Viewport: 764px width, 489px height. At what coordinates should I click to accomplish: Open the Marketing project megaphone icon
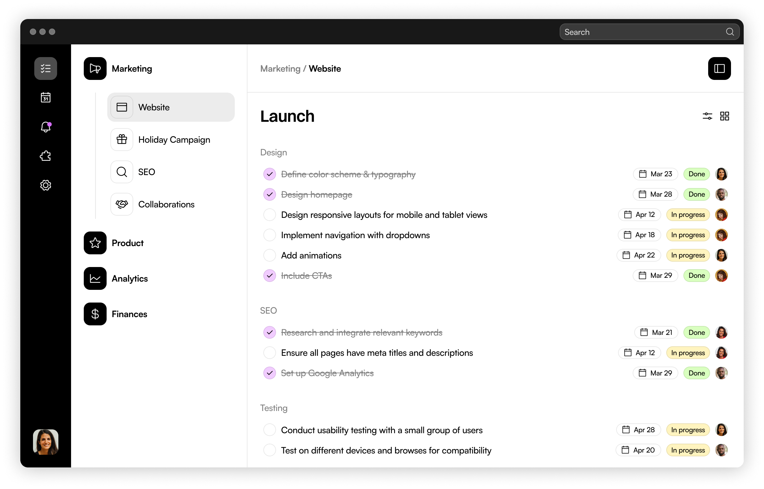pyautogui.click(x=95, y=68)
